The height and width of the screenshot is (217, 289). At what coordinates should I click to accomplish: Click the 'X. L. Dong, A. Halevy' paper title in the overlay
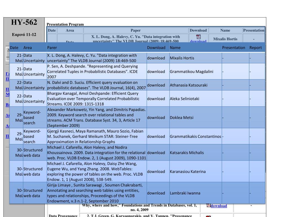[x=92, y=58]
